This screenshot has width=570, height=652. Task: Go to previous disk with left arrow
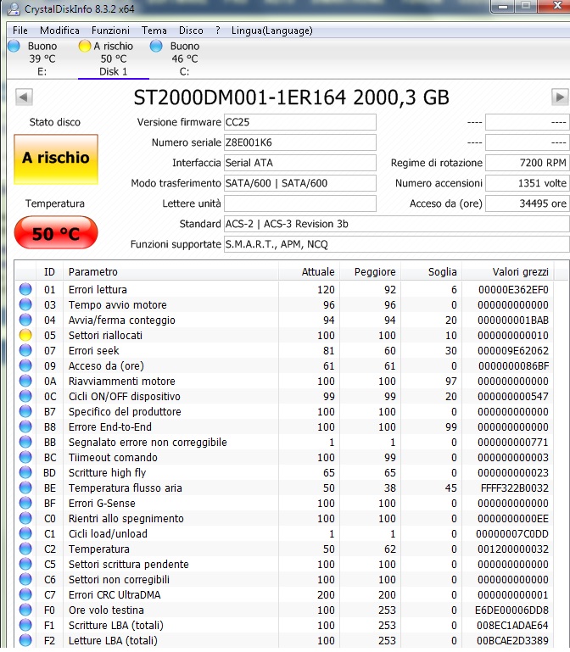[x=24, y=98]
